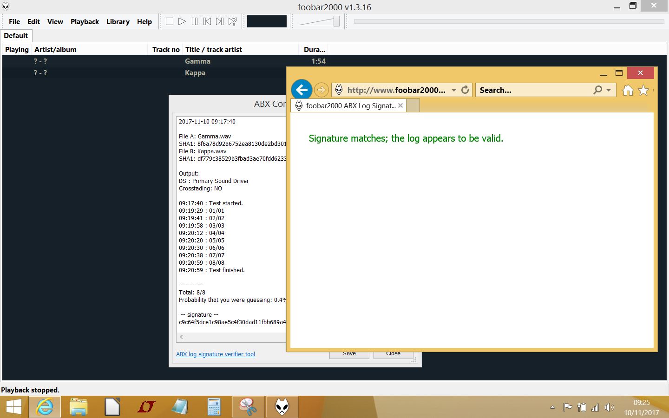
Task: Open the Windows Start button
Action: (14, 407)
